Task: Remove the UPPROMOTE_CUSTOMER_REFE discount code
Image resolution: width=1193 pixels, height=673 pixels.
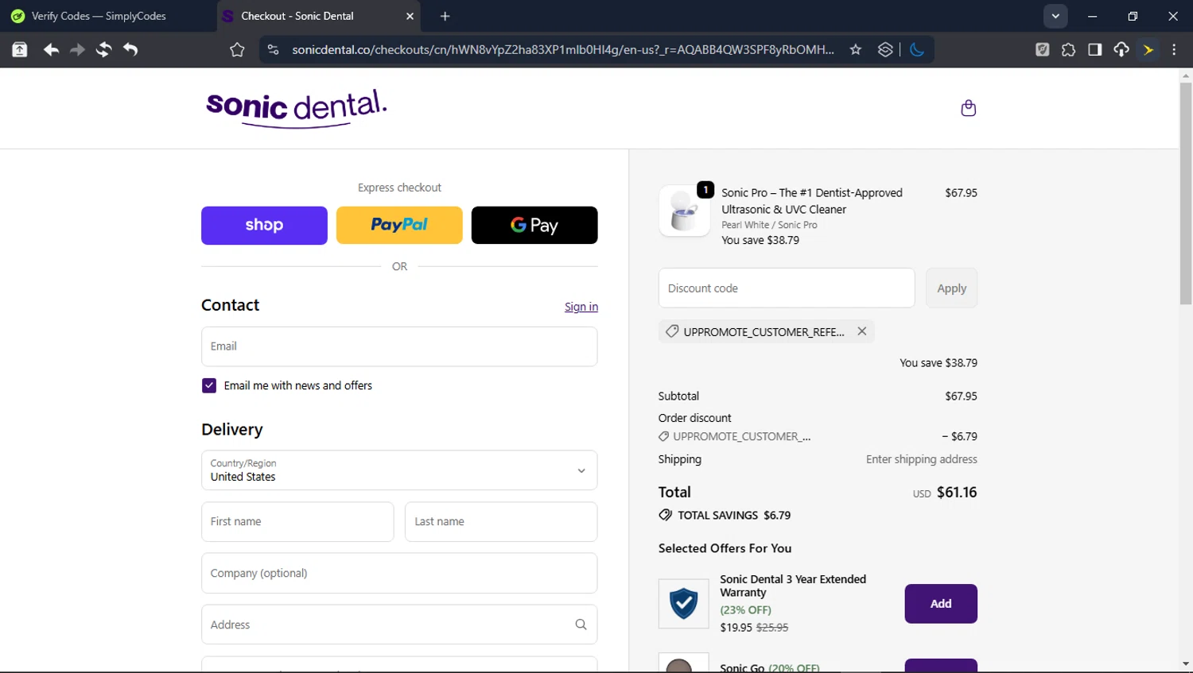Action: pyautogui.click(x=861, y=331)
